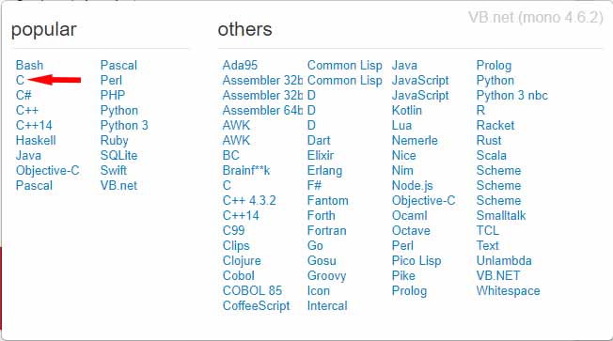Select Ruby language option
Image resolution: width=613 pixels, height=341 pixels.
(x=114, y=141)
